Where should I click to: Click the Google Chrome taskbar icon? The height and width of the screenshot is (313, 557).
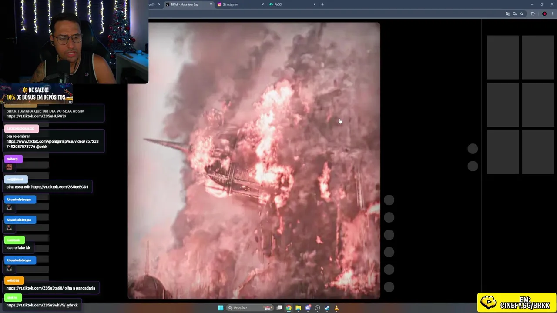pyautogui.click(x=289, y=308)
